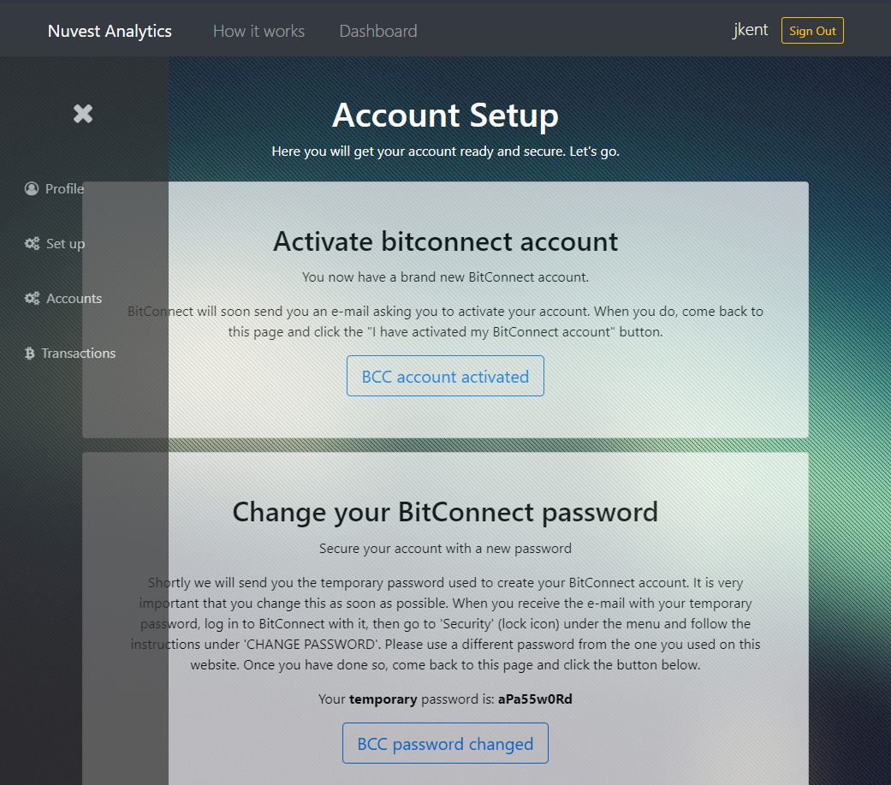Viewport: 891px width, 785px height.
Task: Click the Activate bitconnect account heading
Action: click(445, 241)
